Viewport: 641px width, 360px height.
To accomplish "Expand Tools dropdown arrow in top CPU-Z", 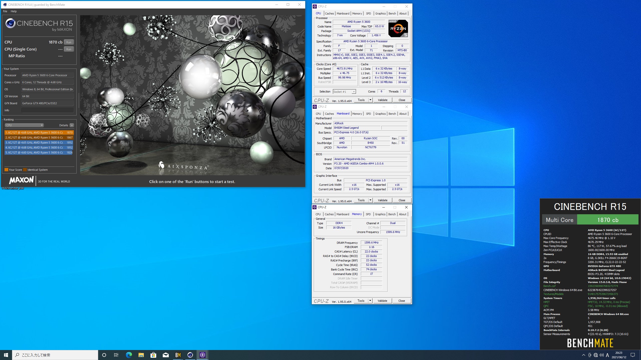I will click(370, 100).
